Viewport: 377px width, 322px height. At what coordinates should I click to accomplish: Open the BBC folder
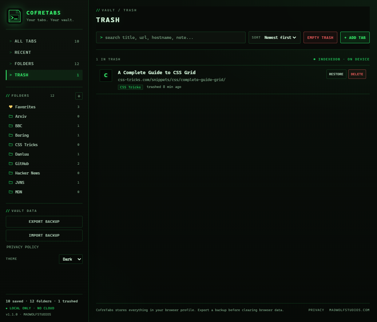tap(44, 126)
